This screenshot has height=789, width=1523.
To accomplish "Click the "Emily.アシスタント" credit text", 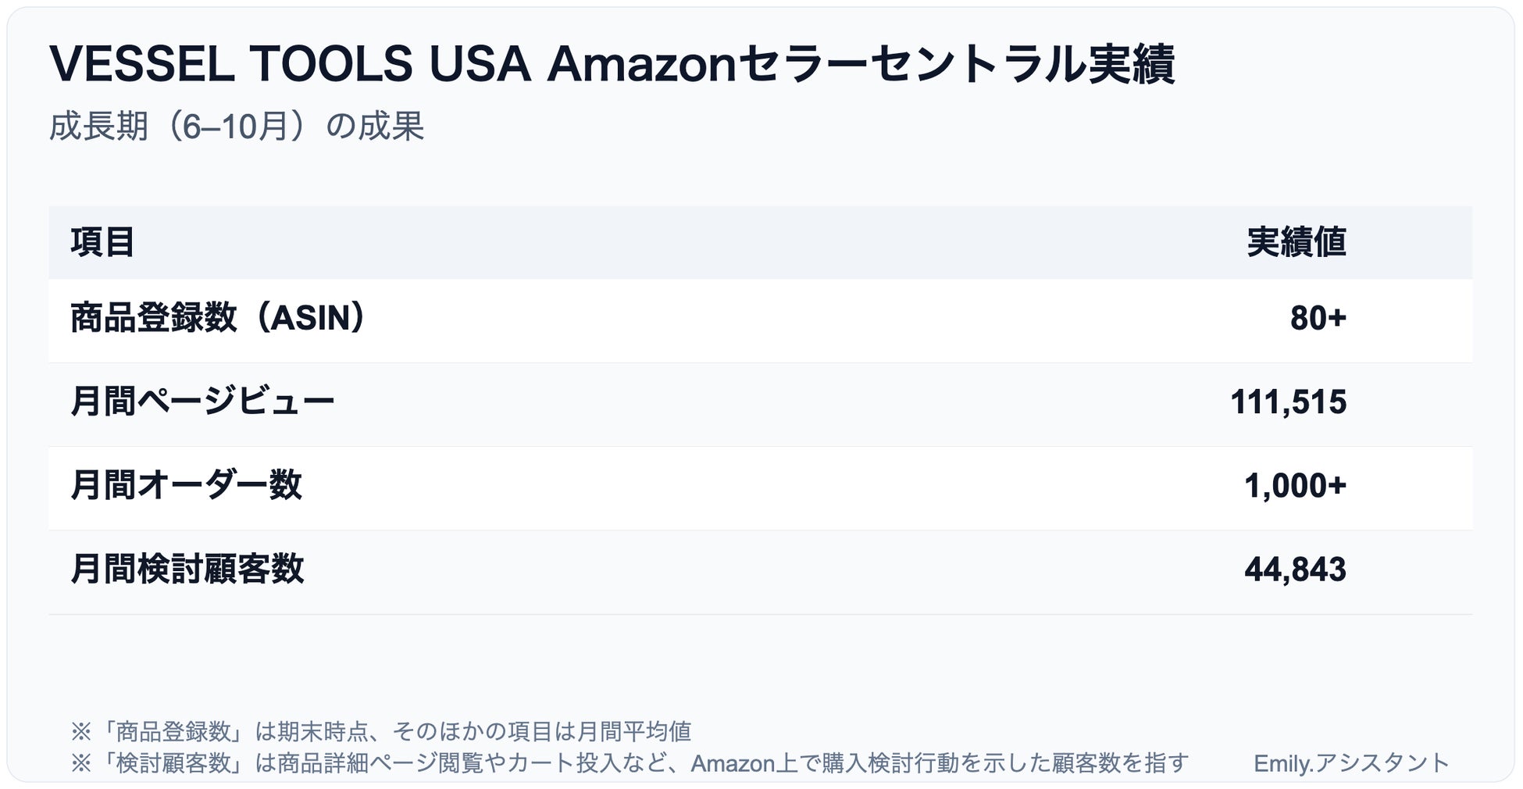I will click(x=1351, y=762).
